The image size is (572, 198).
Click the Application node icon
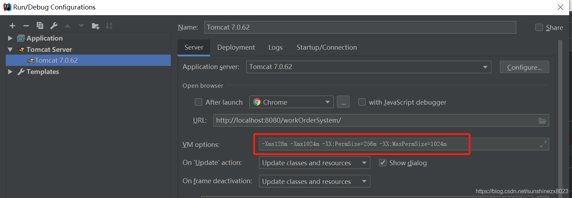tap(21, 38)
